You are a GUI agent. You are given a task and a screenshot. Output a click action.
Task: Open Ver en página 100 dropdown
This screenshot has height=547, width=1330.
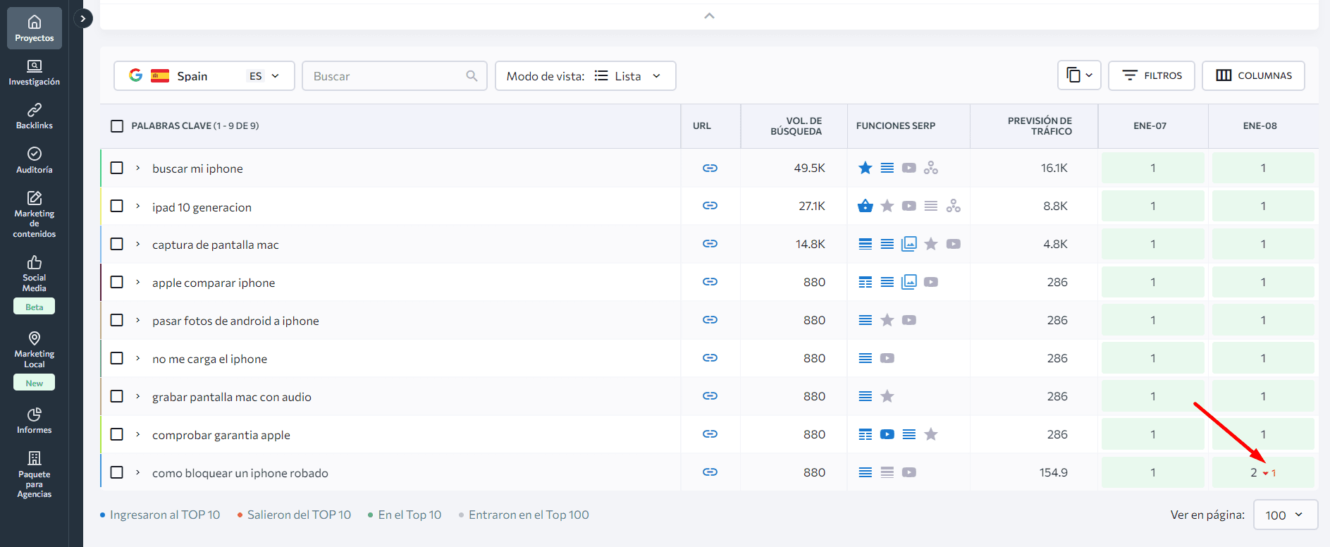1286,515
